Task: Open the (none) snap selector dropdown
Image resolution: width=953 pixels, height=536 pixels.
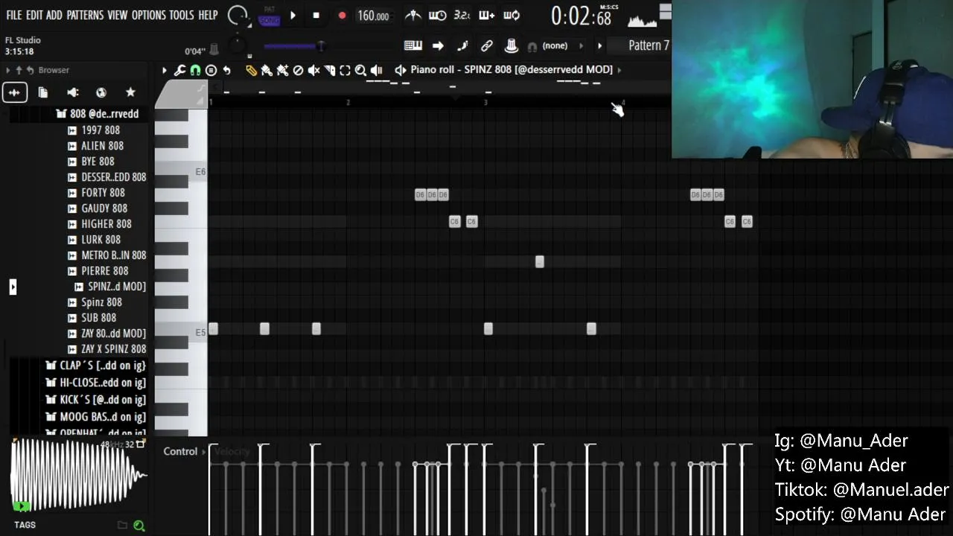Action: 557,46
